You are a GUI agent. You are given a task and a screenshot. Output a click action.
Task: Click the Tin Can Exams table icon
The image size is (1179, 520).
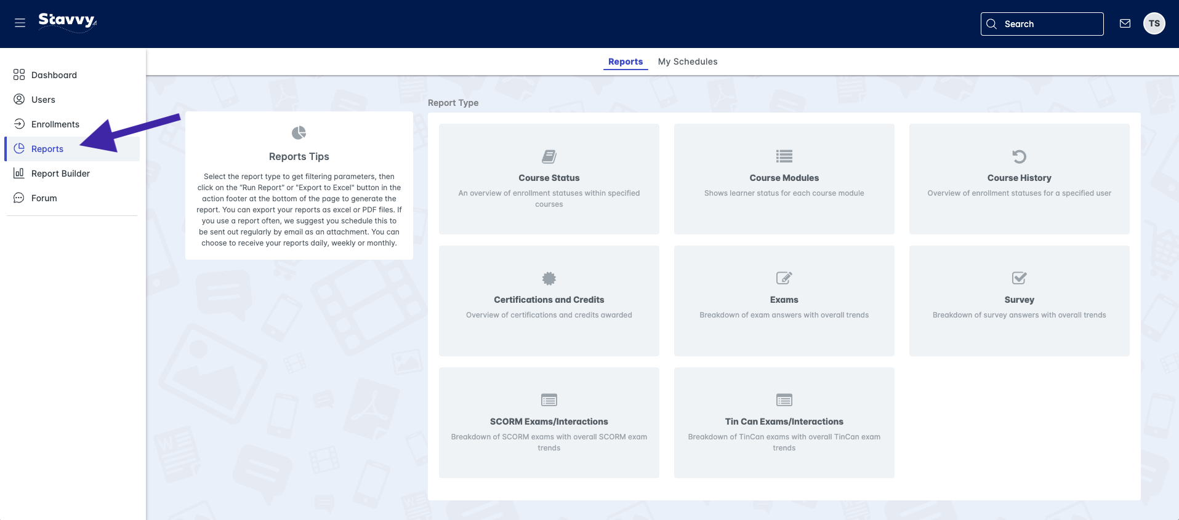tap(784, 400)
